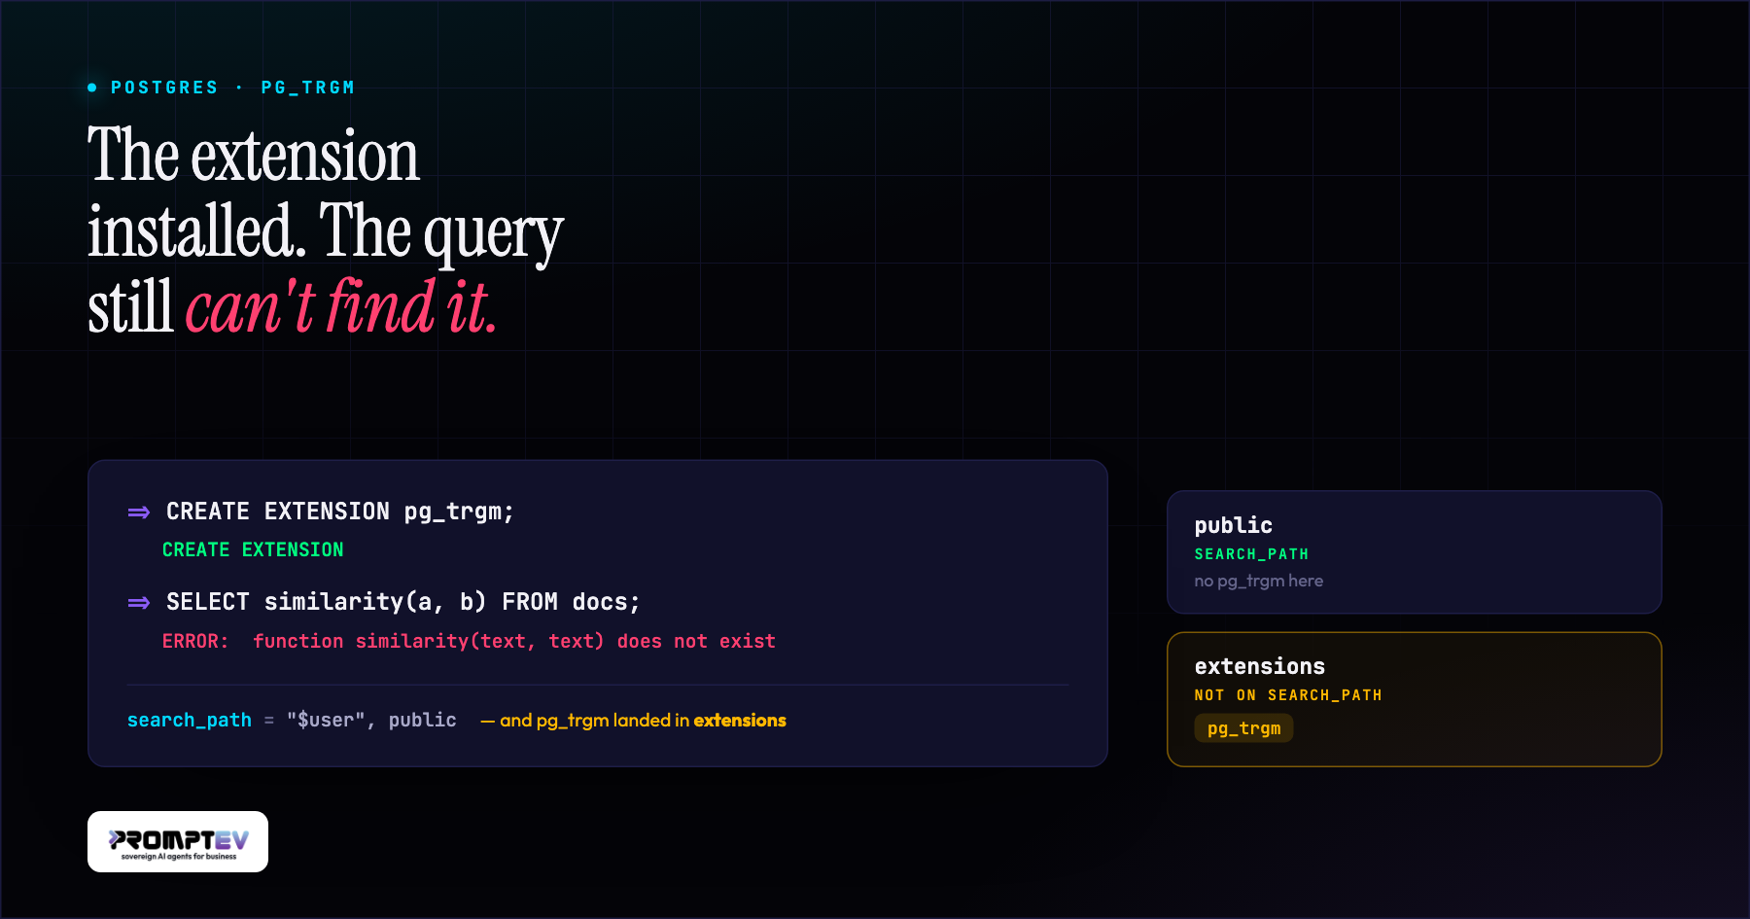Click the "POSTGRES" label above the headline
The width and height of the screenshot is (1750, 919).
[164, 88]
